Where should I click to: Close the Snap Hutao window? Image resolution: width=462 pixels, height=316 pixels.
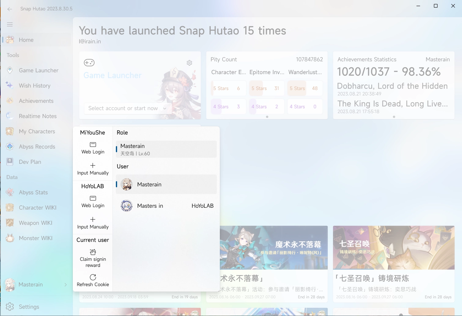(x=453, y=6)
